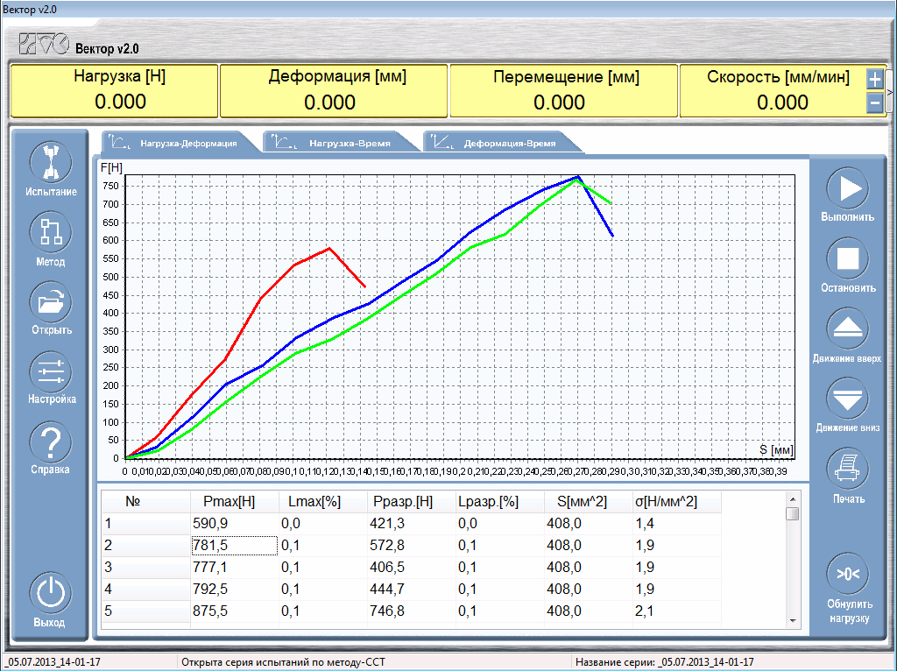The image size is (897, 671).
Task: Switch to the Деформация-Время tab
Action: pyautogui.click(x=502, y=143)
